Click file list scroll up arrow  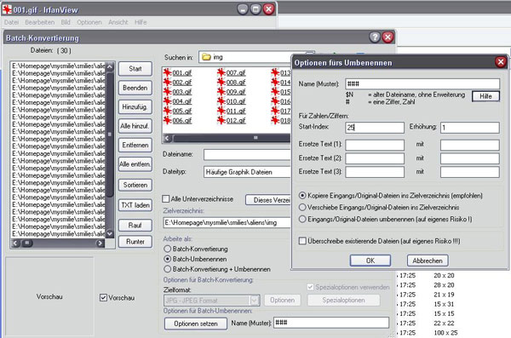pyautogui.click(x=110, y=66)
